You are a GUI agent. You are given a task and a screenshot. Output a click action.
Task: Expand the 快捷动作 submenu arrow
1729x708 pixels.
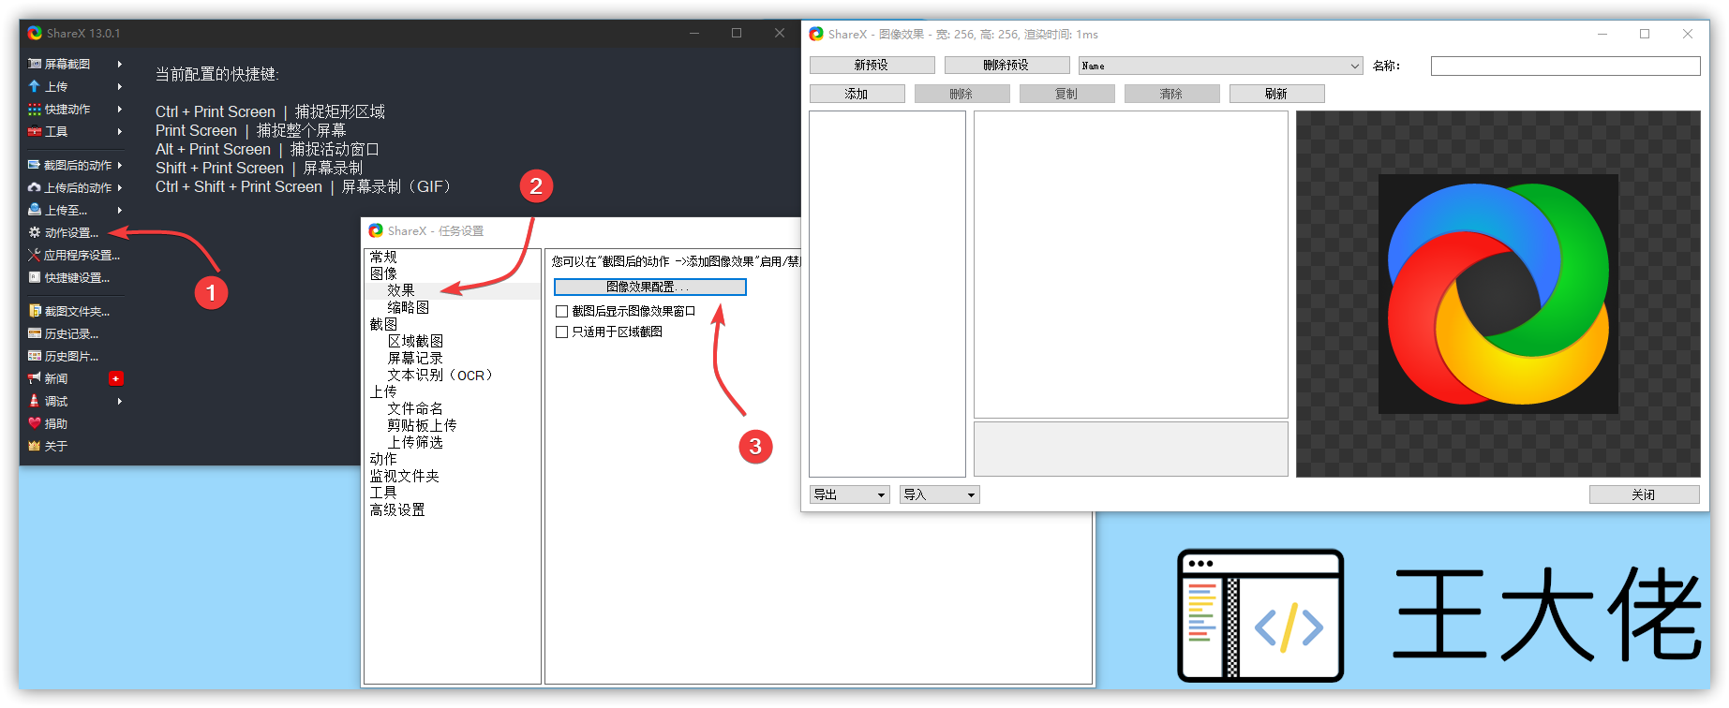[119, 109]
